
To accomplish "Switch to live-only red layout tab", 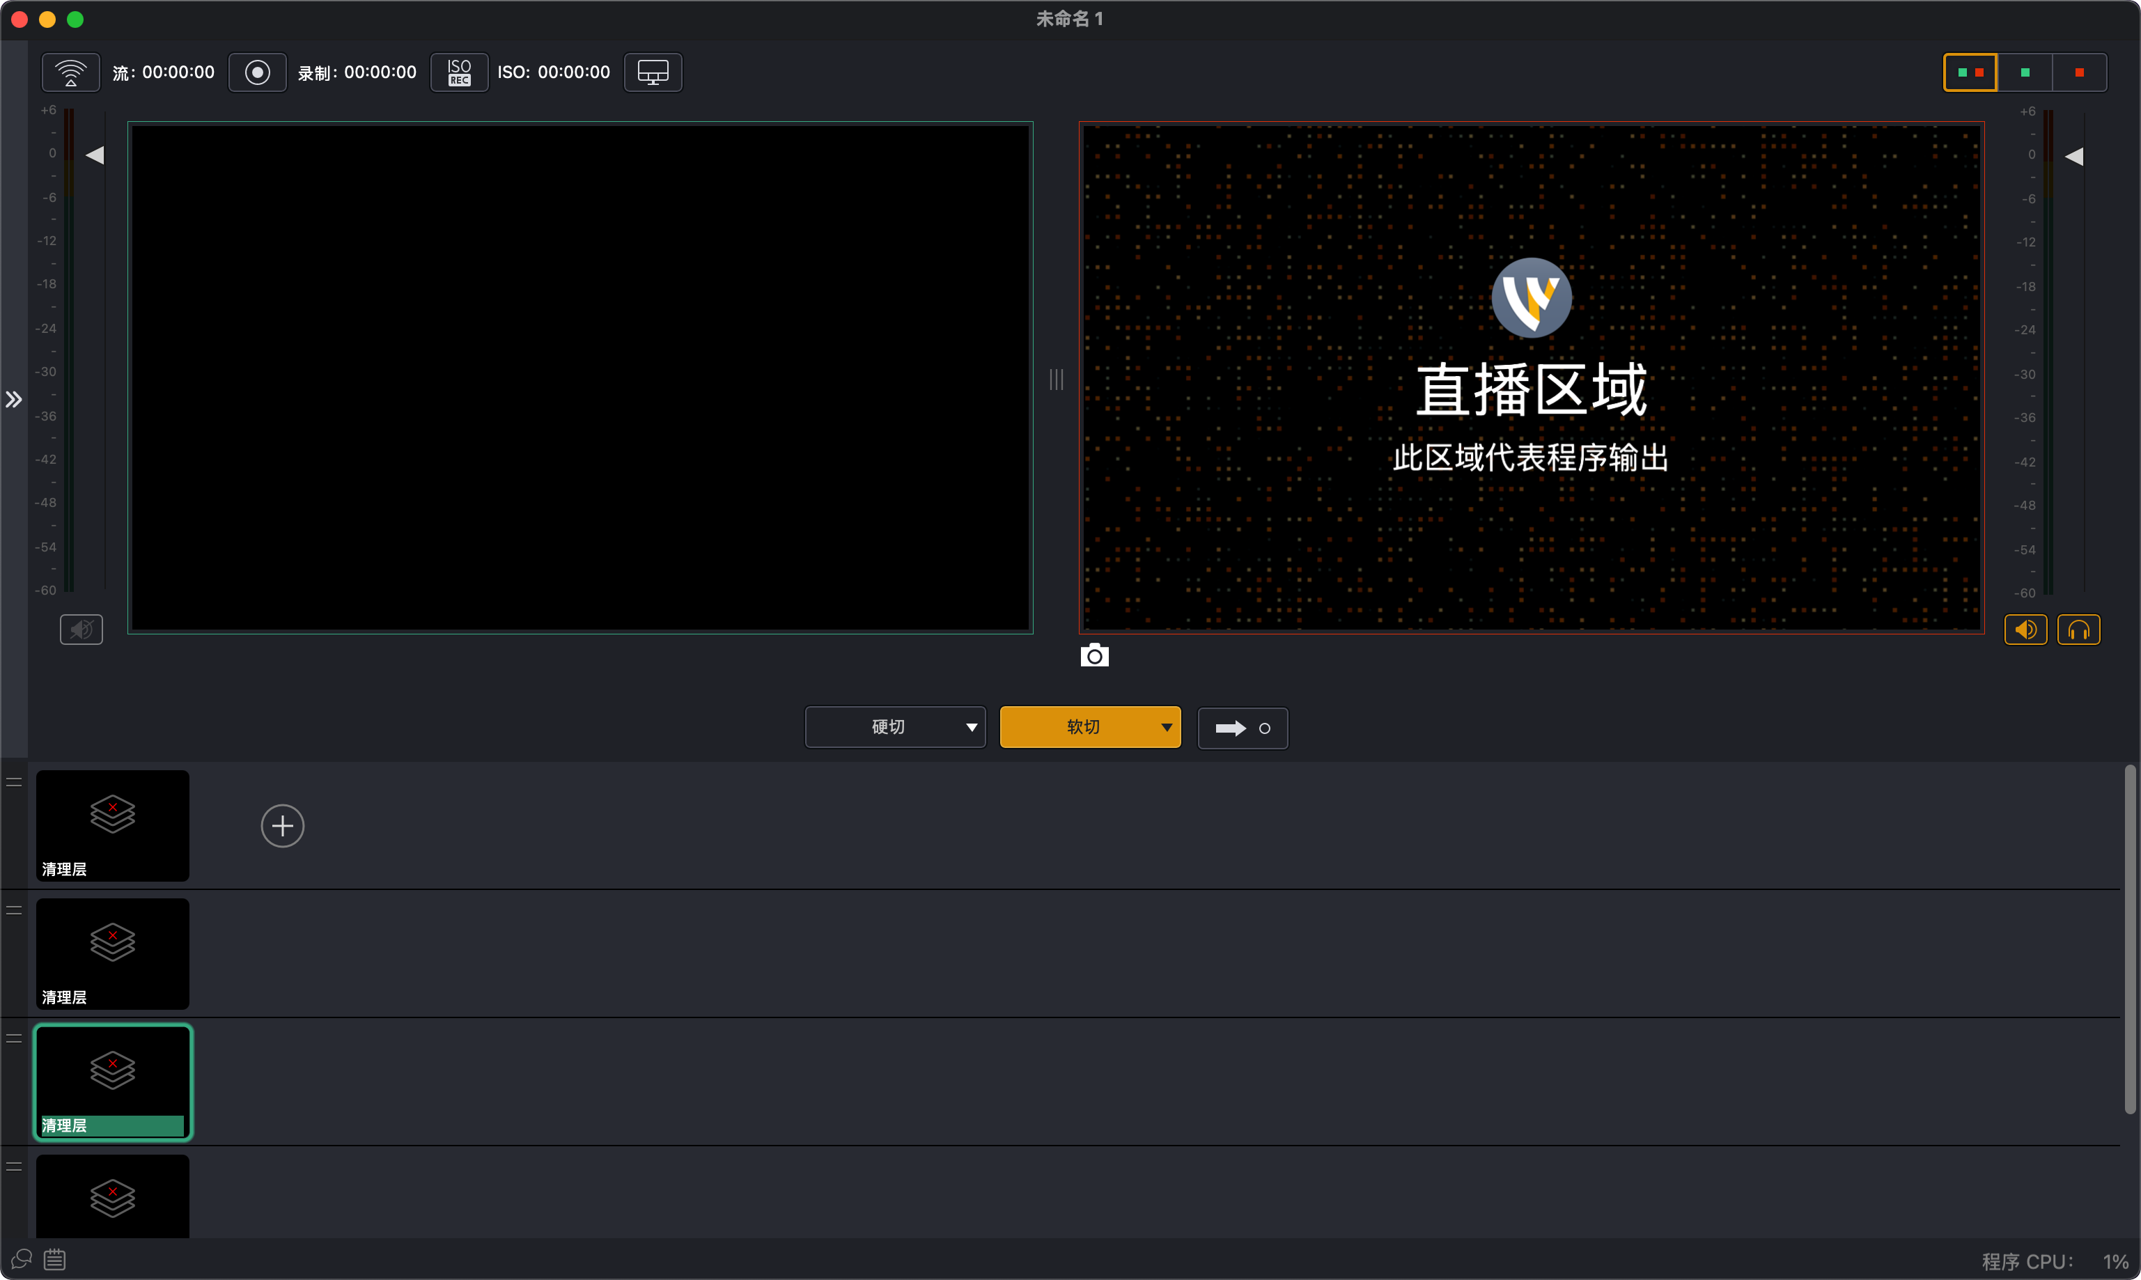I will click(2079, 72).
